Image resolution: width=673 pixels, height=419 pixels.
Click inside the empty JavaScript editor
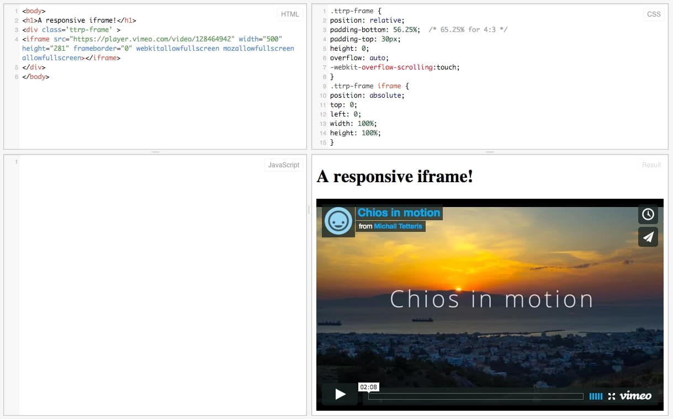tap(160, 276)
